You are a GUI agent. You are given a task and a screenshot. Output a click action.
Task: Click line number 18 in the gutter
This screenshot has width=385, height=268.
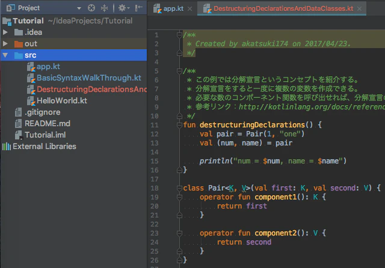point(155,188)
